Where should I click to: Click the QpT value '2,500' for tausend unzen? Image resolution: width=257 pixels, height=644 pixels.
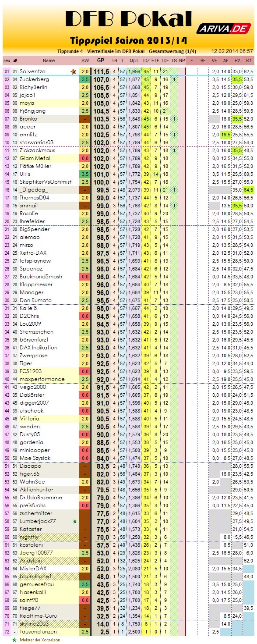134,632
